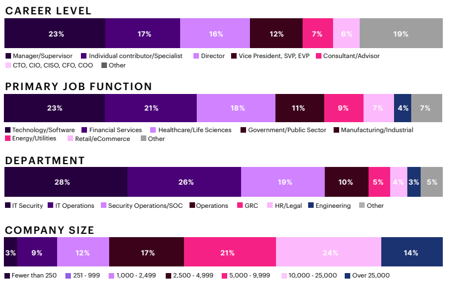Screen dimensions: 450x288
Task: Click the pink Consultant/Advisor legend swatch
Action: (319, 56)
